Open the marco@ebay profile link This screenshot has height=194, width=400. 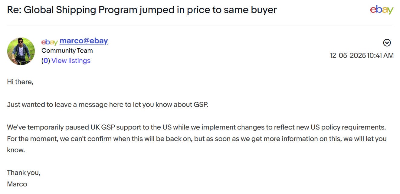tap(84, 41)
